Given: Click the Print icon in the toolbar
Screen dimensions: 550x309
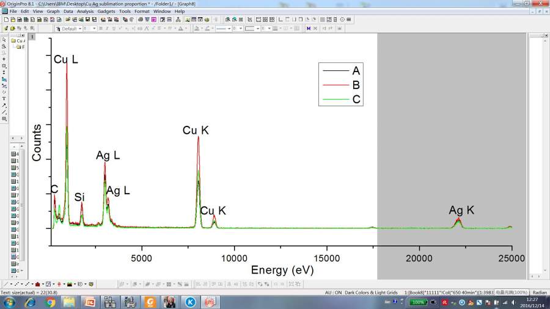Looking at the screenshot, I should coord(141,20).
